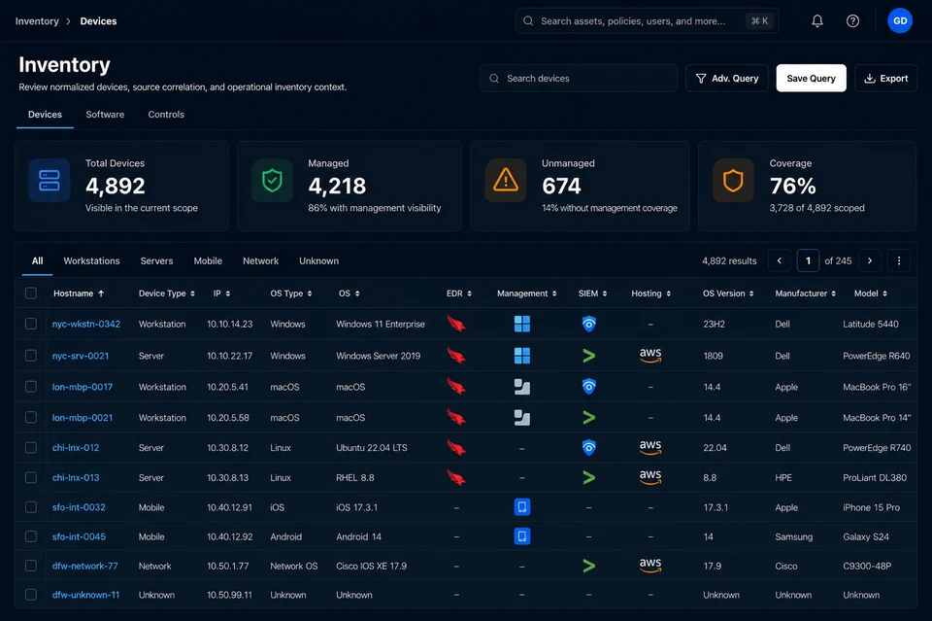The height and width of the screenshot is (621, 932).
Task: Check the box for nyc-srv-0021
Action: [31, 356]
